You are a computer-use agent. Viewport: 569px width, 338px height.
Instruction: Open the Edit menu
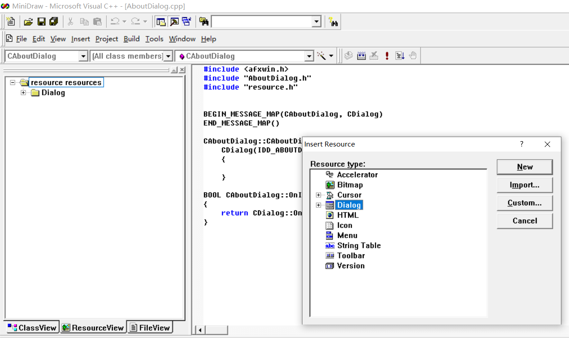(x=39, y=39)
